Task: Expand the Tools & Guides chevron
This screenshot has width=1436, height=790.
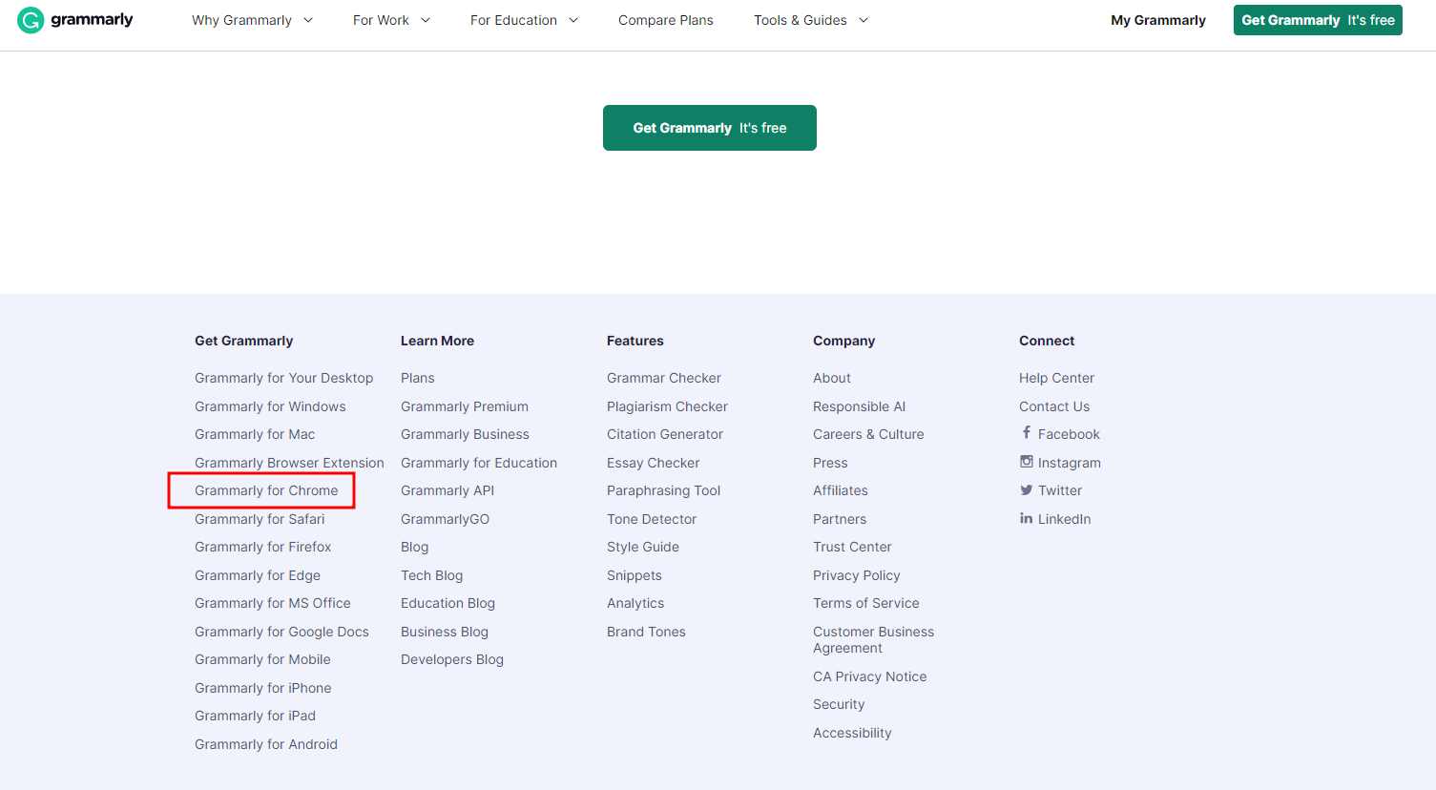Action: tap(864, 20)
